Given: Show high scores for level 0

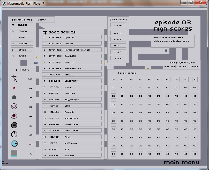Looking at the screenshot, I should [118, 33].
